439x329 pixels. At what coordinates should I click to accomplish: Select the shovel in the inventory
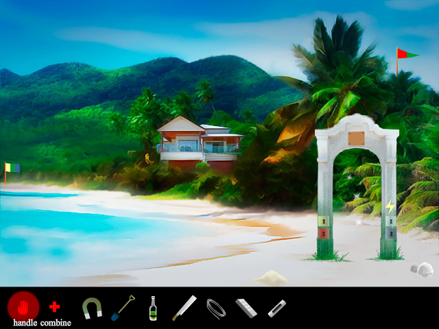click(x=123, y=308)
